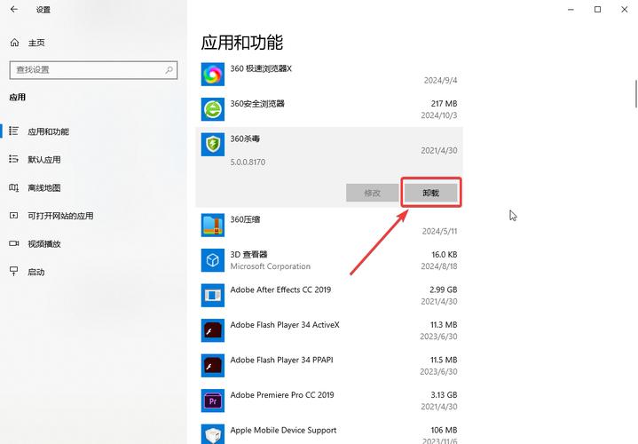Maximize the Settings window
This screenshot has height=444, width=638.
coord(598,10)
